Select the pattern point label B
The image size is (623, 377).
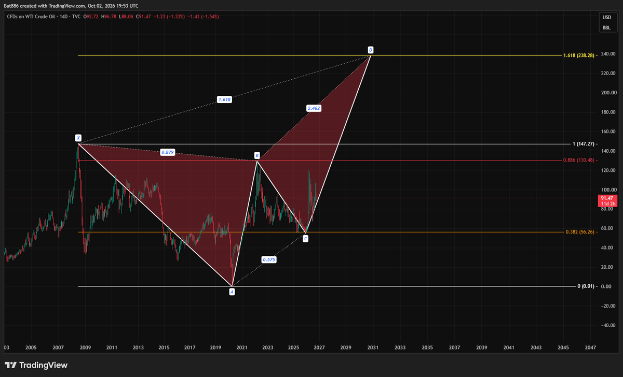[257, 155]
